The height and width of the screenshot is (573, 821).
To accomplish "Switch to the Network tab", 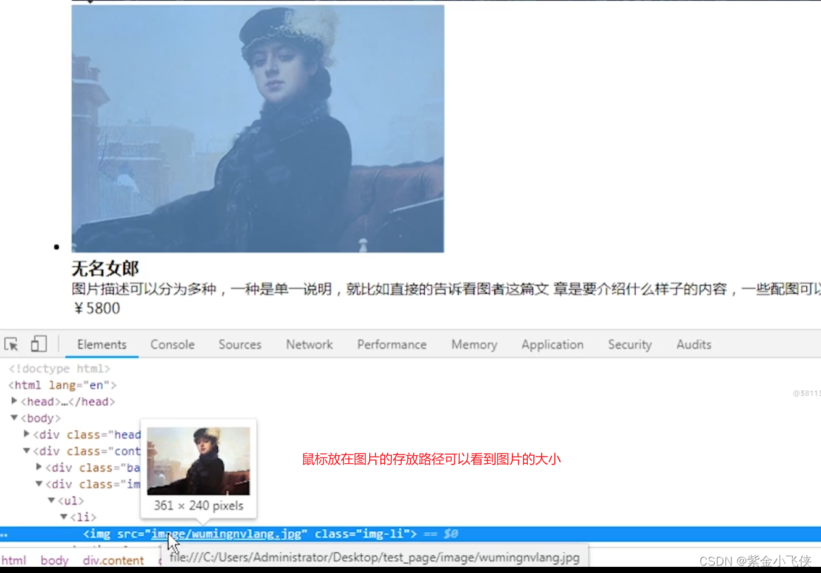I will (x=309, y=345).
